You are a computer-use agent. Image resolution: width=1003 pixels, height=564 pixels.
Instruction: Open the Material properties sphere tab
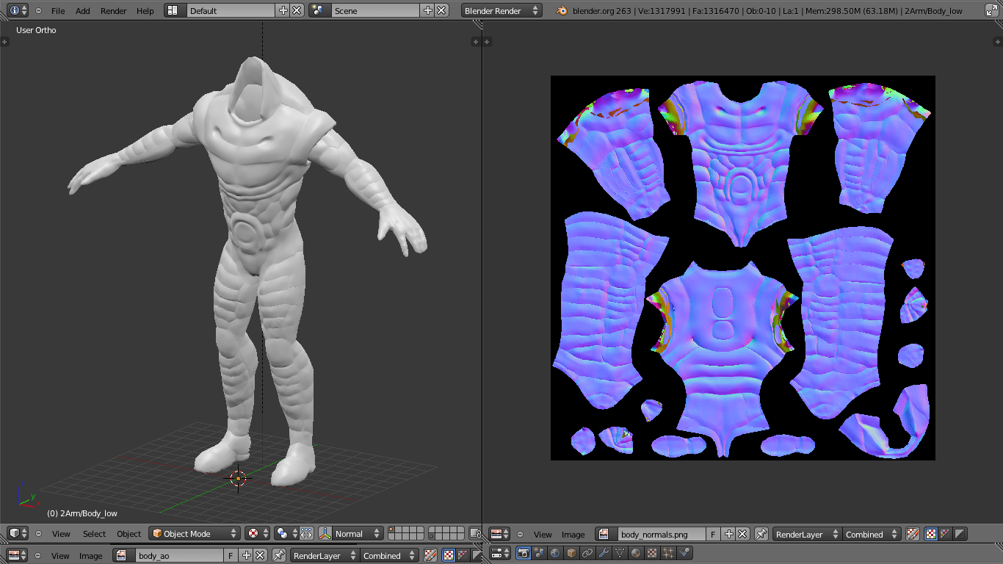click(x=637, y=553)
